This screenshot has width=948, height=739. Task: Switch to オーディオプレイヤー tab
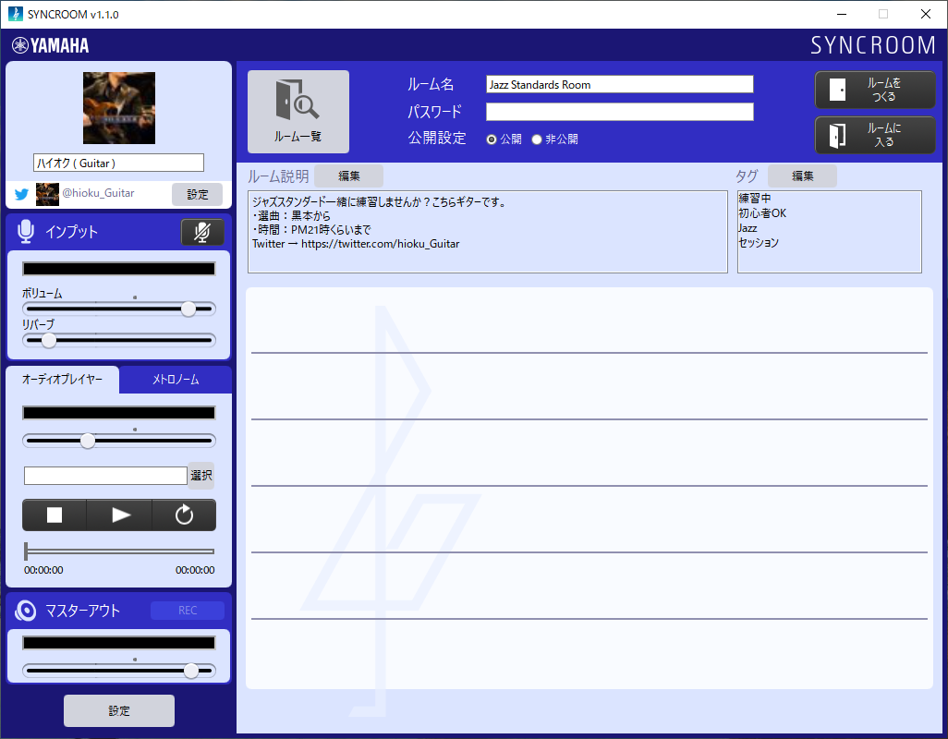[62, 380]
